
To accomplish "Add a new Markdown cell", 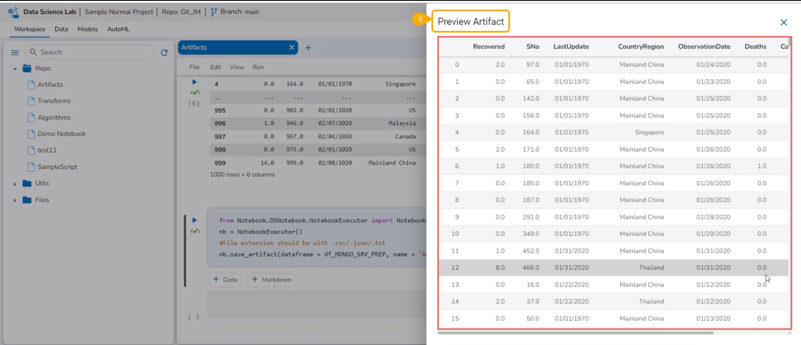I will pos(271,279).
